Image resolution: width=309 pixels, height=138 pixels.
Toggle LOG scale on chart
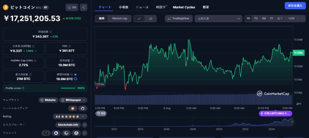tap(291, 18)
